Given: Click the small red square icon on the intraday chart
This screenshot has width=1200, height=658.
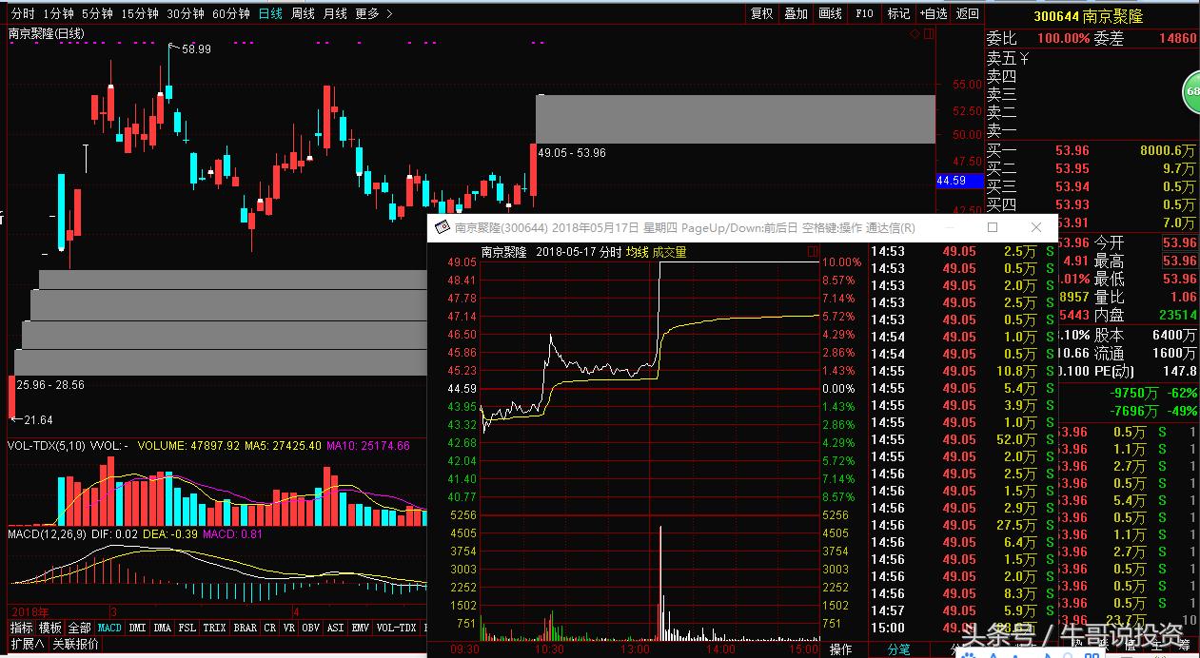Looking at the screenshot, I should 812,252.
